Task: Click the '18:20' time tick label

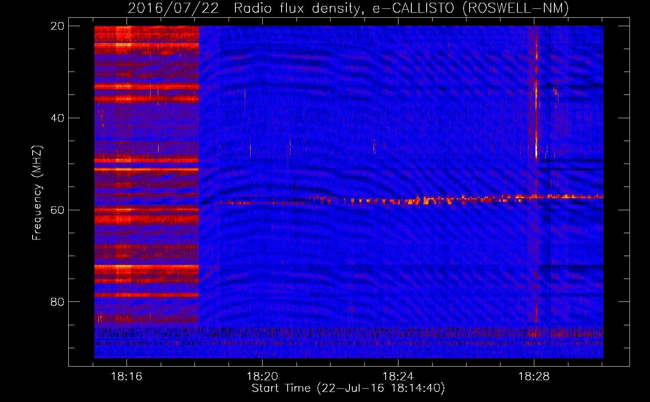Action: (x=262, y=377)
